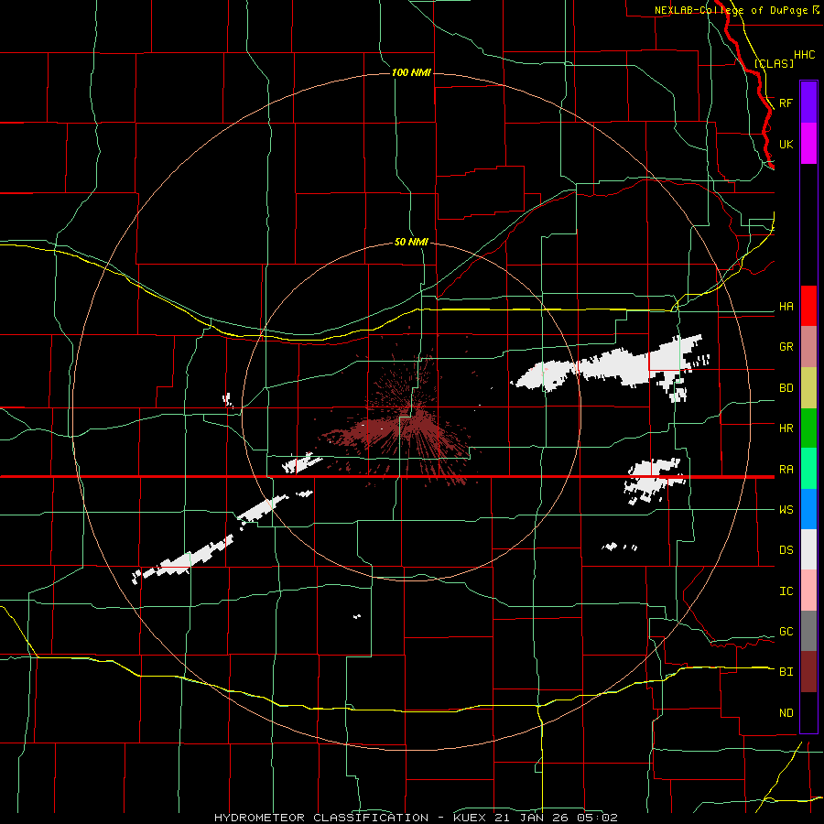Click the gray GC legend color swatch

(808, 631)
